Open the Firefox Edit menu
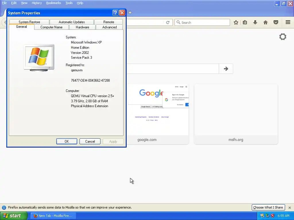This screenshot has height=220, width=294. [x=14, y=3]
